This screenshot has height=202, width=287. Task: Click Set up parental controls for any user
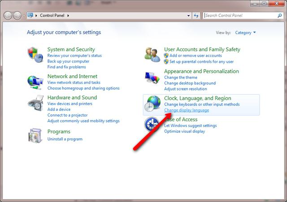coord(201,61)
